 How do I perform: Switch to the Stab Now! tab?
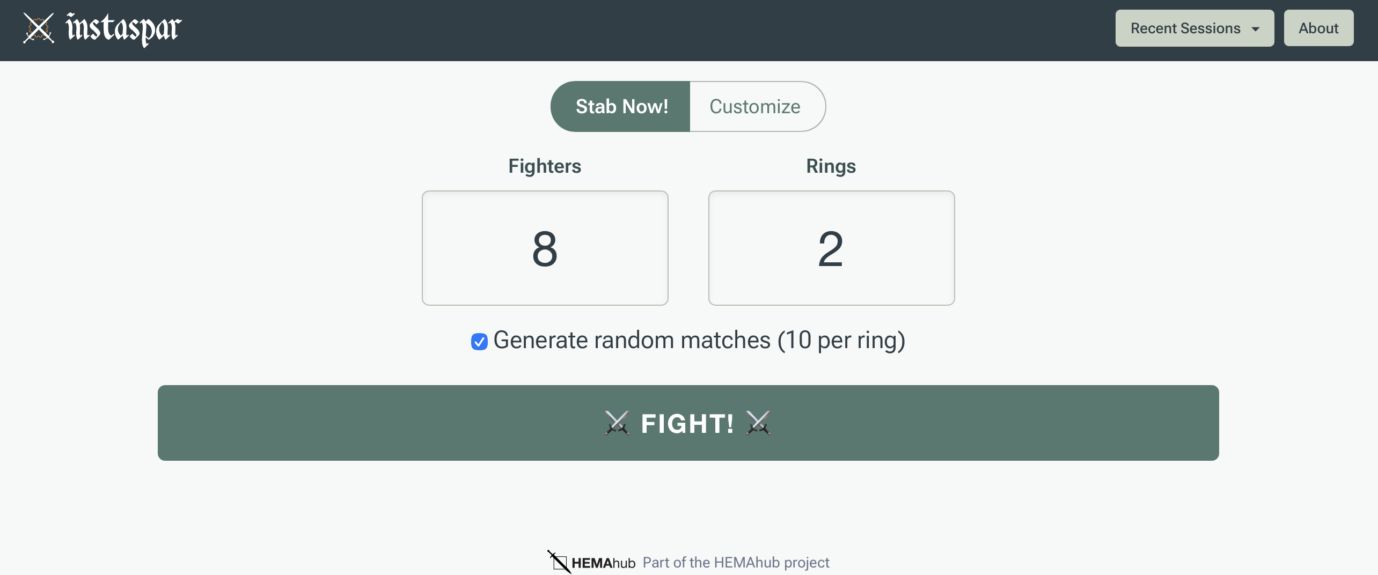point(621,107)
